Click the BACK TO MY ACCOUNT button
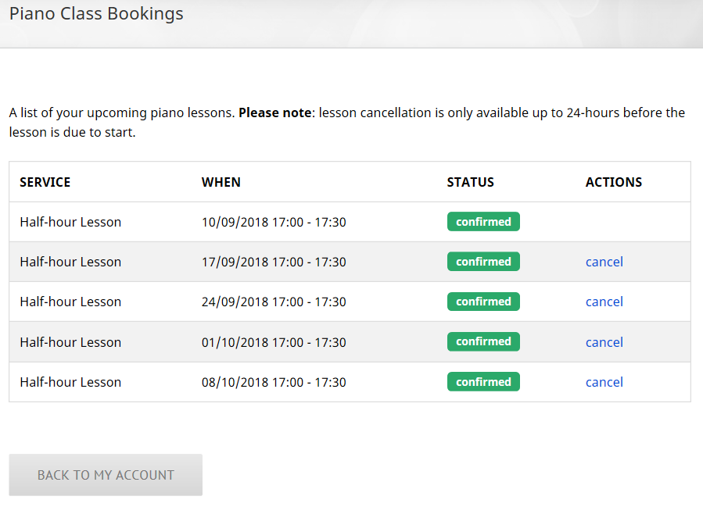The width and height of the screenshot is (703, 507). [105, 474]
